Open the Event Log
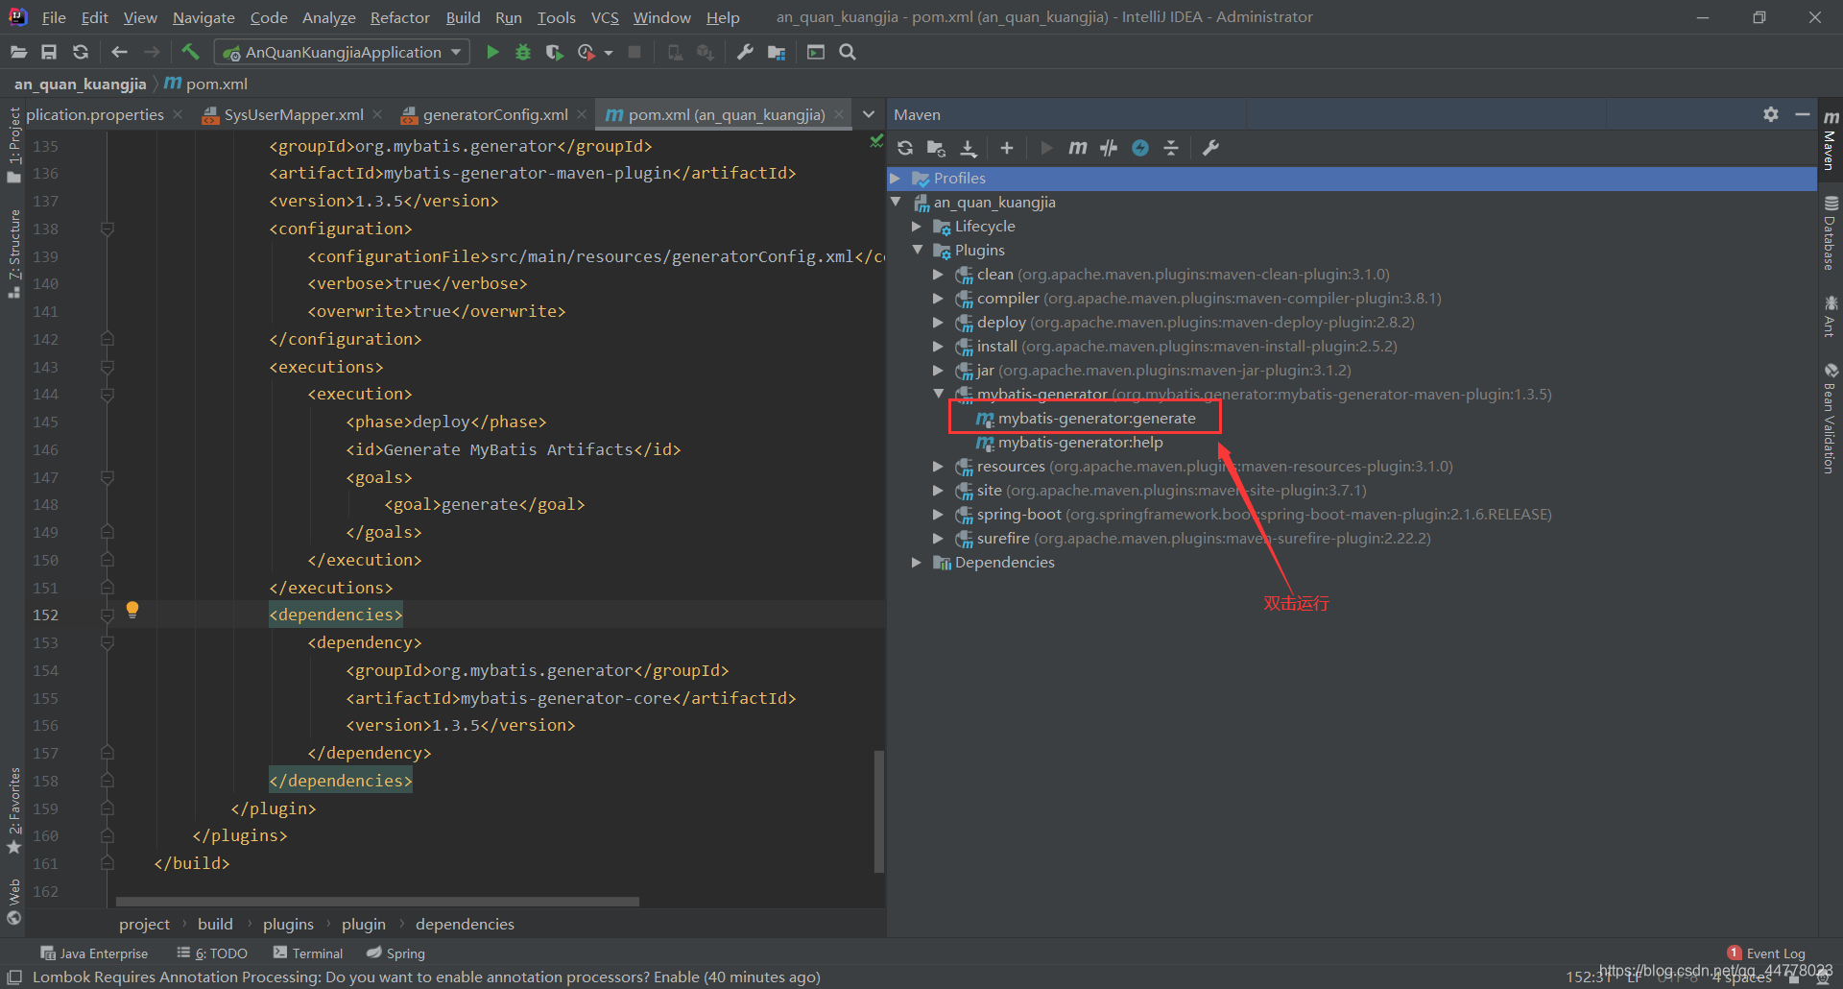The height and width of the screenshot is (989, 1843). (x=1766, y=953)
